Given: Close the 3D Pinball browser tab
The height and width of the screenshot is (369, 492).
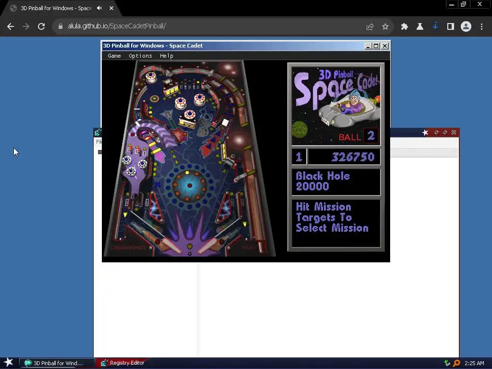Looking at the screenshot, I should (x=111, y=8).
